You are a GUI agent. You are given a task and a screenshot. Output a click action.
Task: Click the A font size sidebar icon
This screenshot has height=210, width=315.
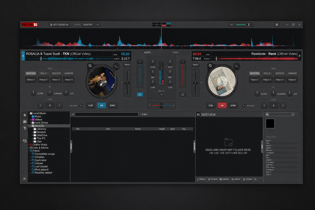point(25,179)
